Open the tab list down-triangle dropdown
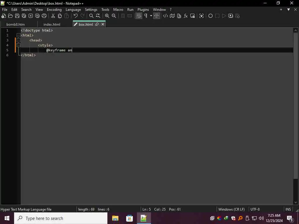The width and height of the screenshot is (299, 224). [288, 10]
